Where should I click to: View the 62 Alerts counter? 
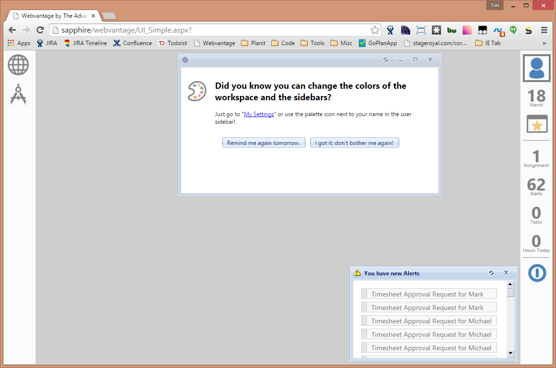[536, 187]
